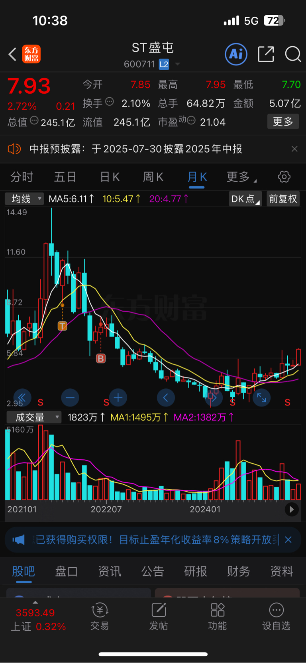
Task: Expand stock code dropdown arrow
Action: point(177,64)
